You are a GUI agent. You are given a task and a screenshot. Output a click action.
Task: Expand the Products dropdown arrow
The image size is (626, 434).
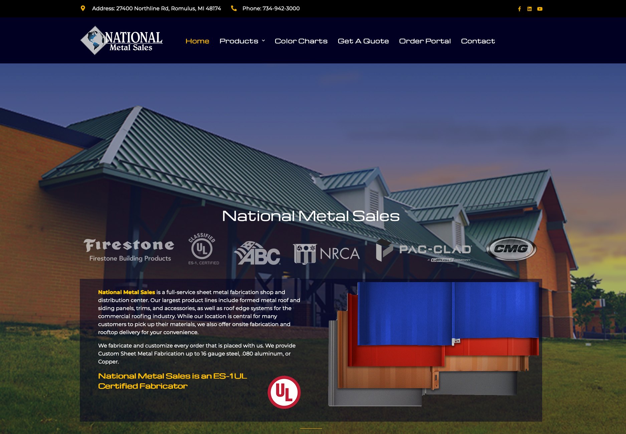[263, 41]
